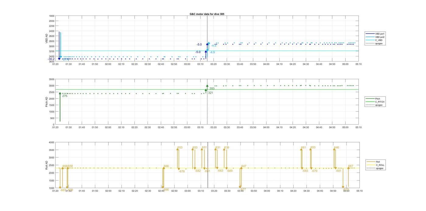
Task: Click the '647' roll annotation
Action: pyautogui.click(x=244, y=166)
